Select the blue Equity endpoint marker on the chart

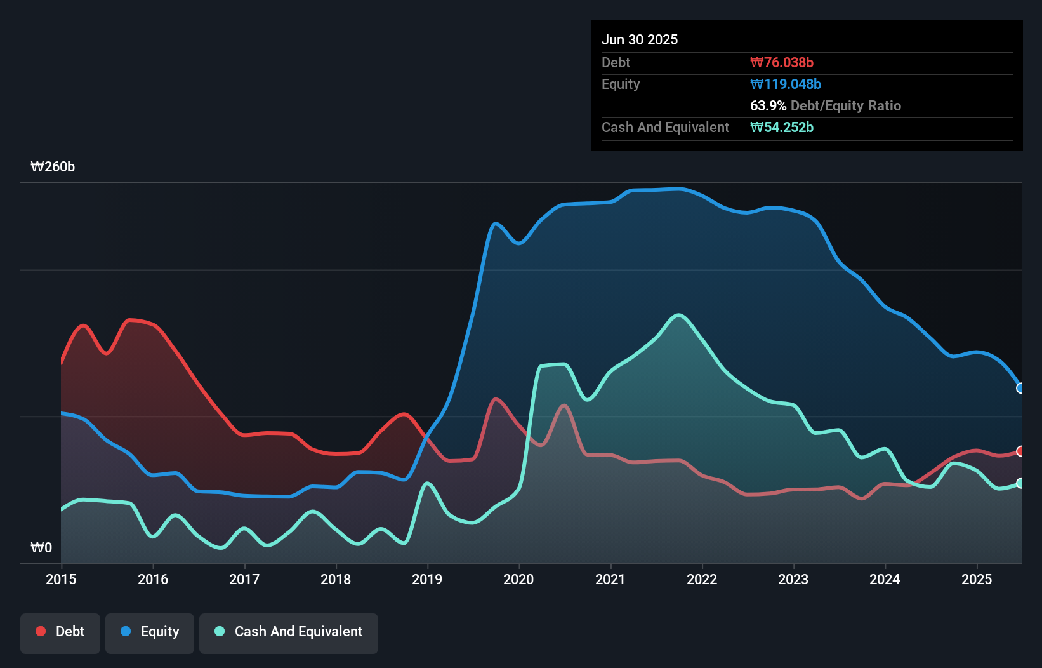[1020, 388]
